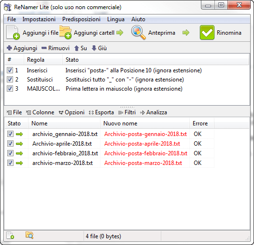Select file name Archivio-aprile-2018.txt

[62, 144]
